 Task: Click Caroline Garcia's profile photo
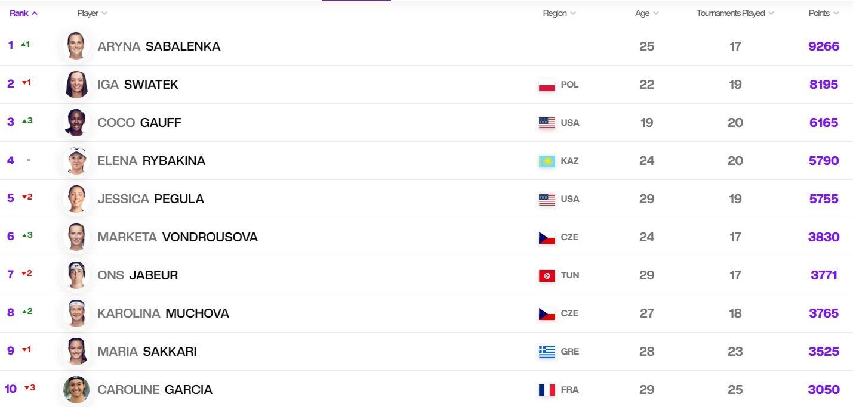(x=76, y=389)
